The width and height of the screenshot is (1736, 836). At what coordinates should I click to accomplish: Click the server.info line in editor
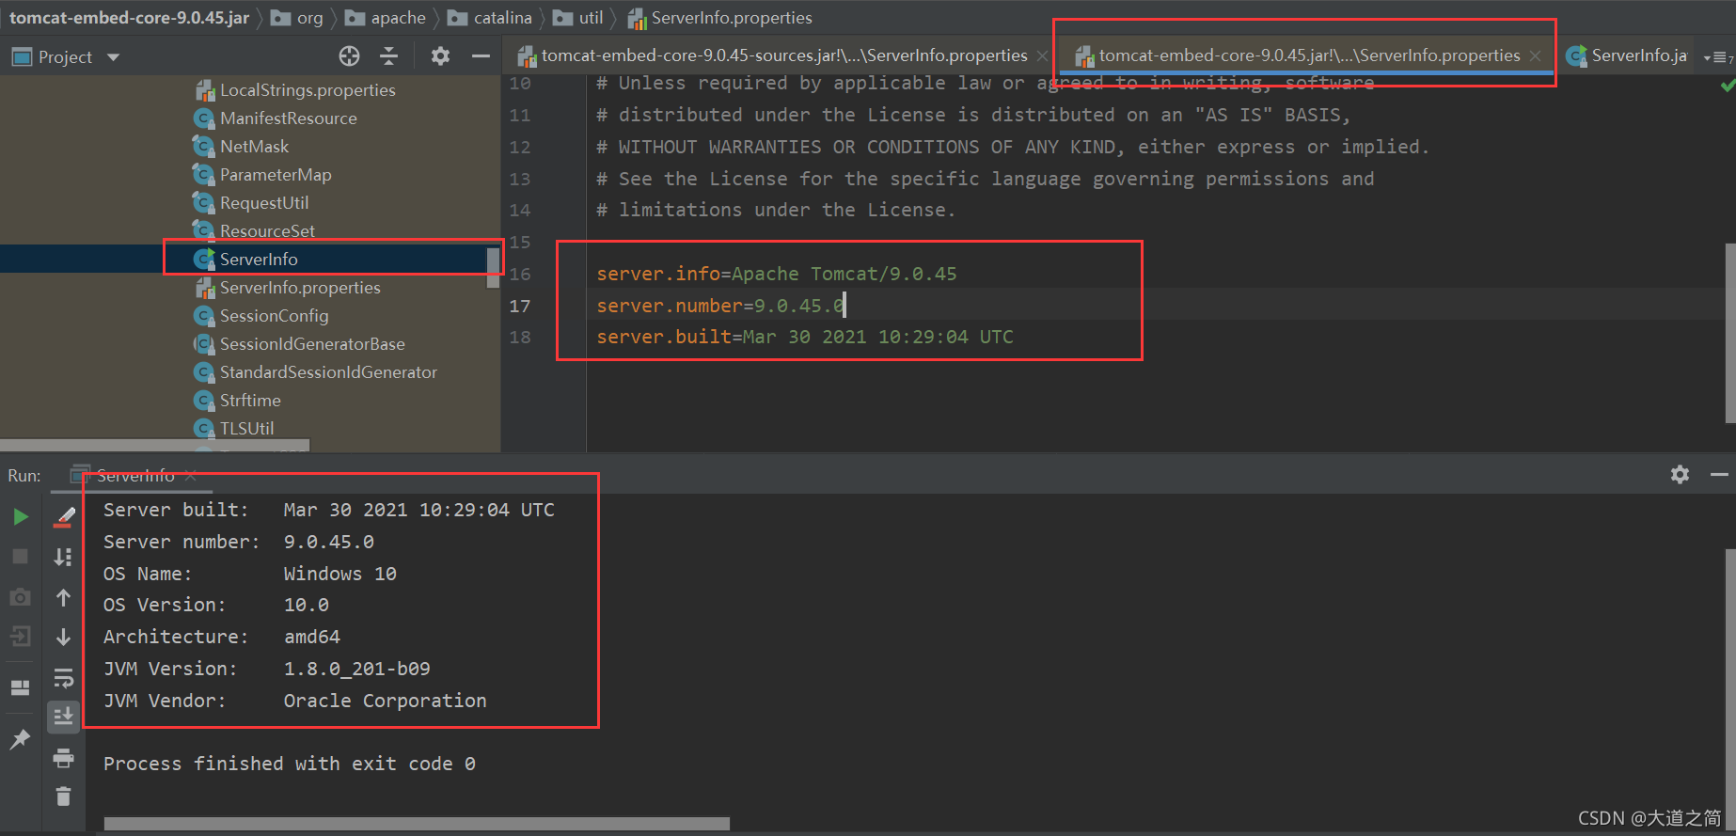(x=777, y=274)
